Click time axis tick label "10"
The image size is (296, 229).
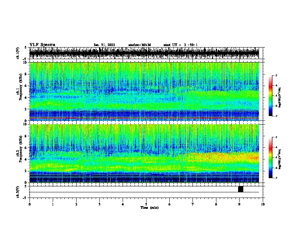263,204
